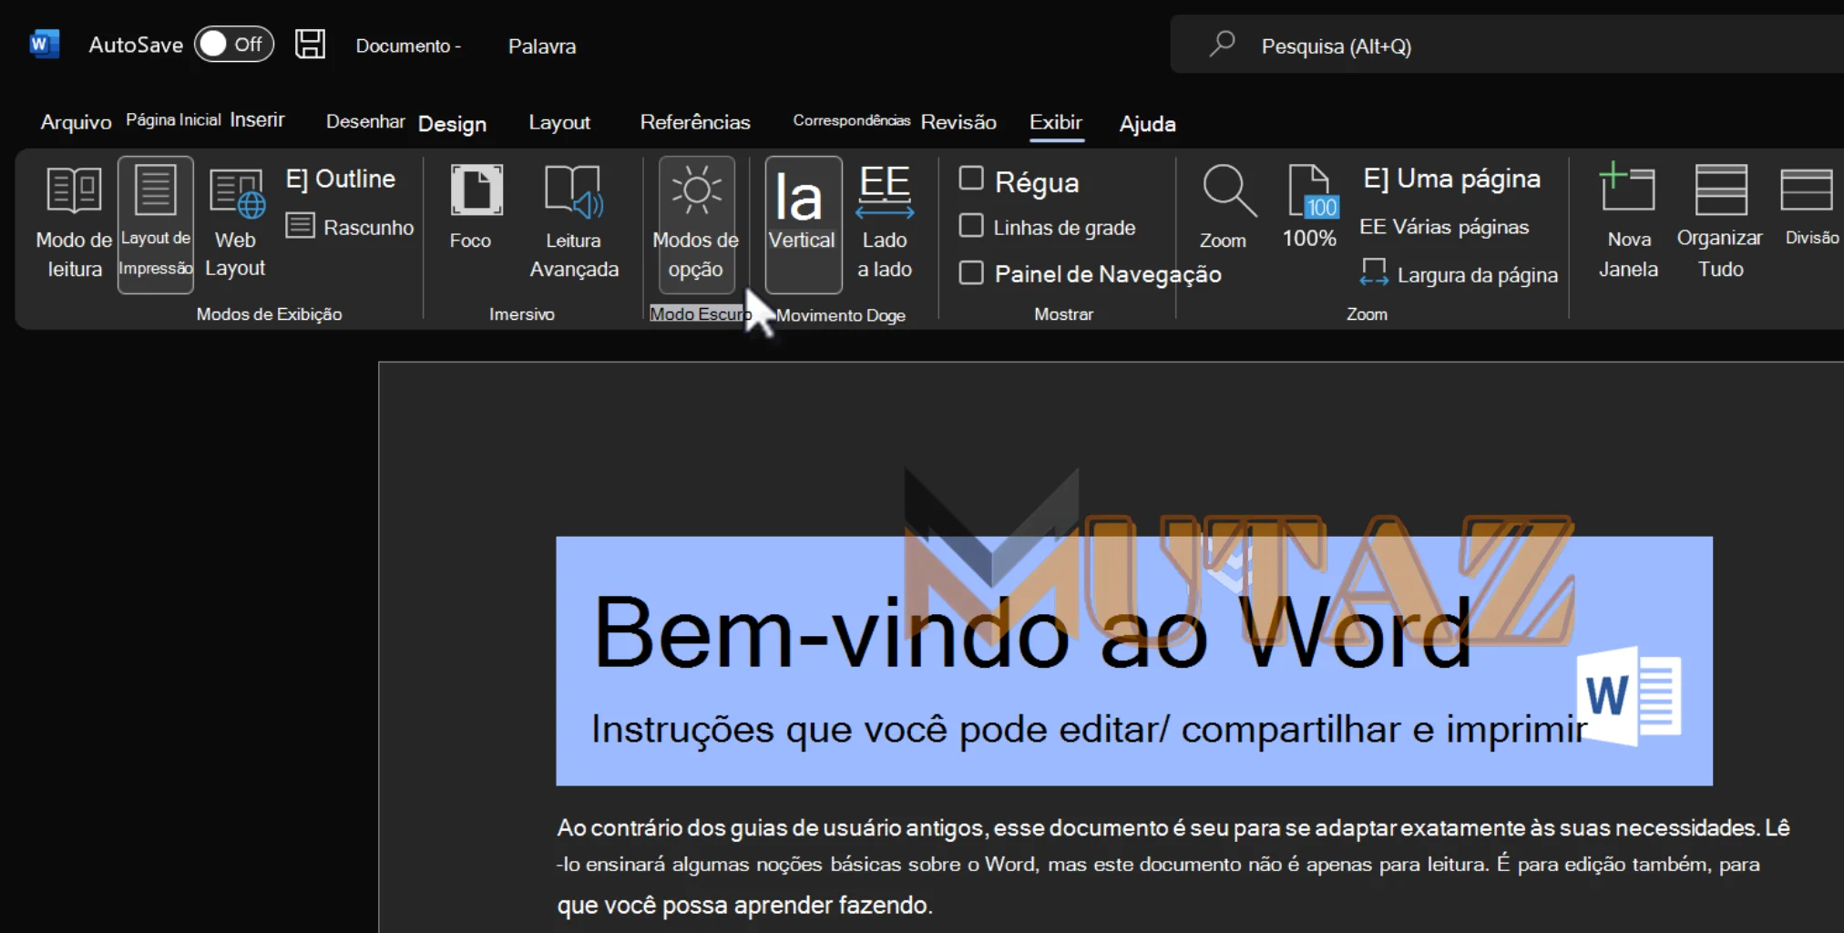Click the Modos de opção sun icon
This screenshot has width=1844, height=933.
(696, 223)
